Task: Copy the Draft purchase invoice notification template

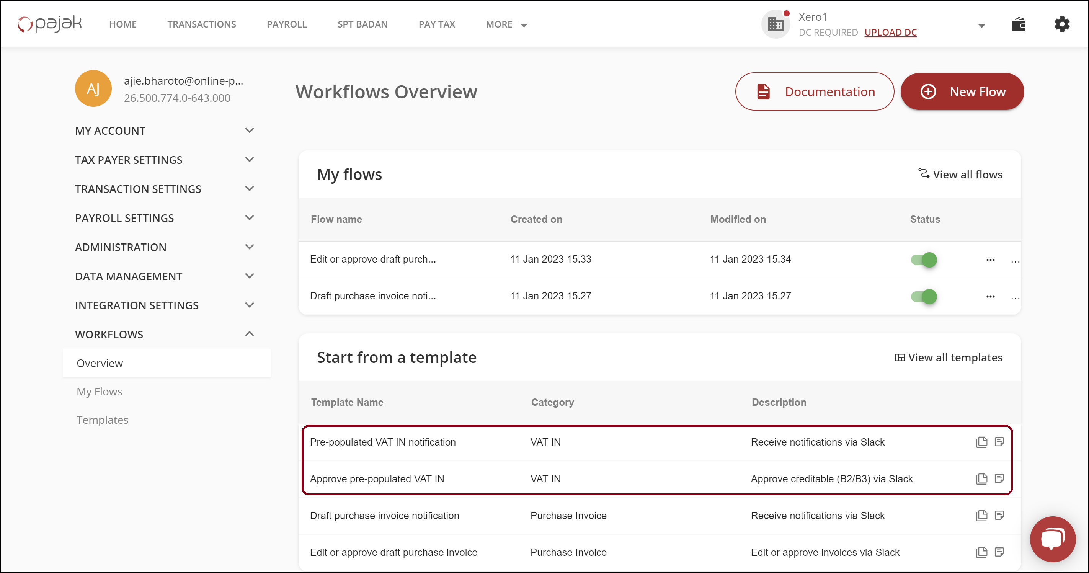Action: pyautogui.click(x=981, y=516)
